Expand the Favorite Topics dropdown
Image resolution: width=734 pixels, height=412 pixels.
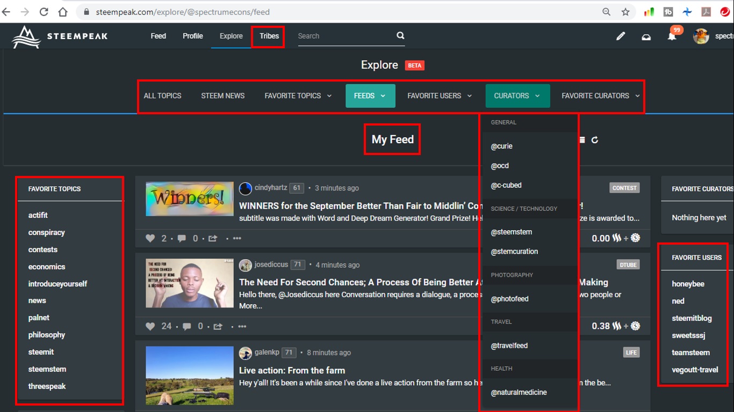[x=298, y=96]
